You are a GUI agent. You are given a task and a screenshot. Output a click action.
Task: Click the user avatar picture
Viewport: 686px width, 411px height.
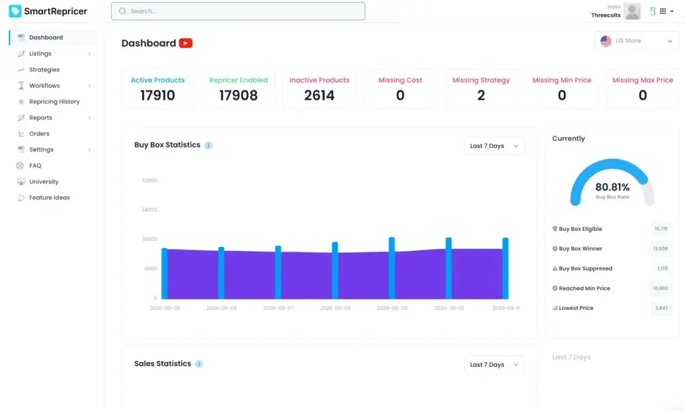pos(632,11)
